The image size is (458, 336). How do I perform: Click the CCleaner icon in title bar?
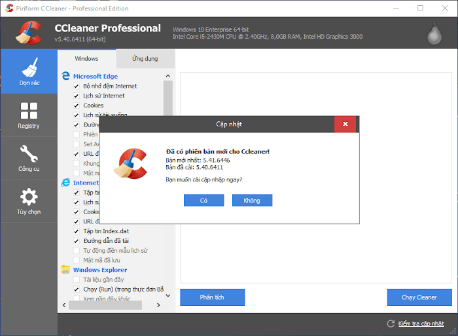(9, 9)
